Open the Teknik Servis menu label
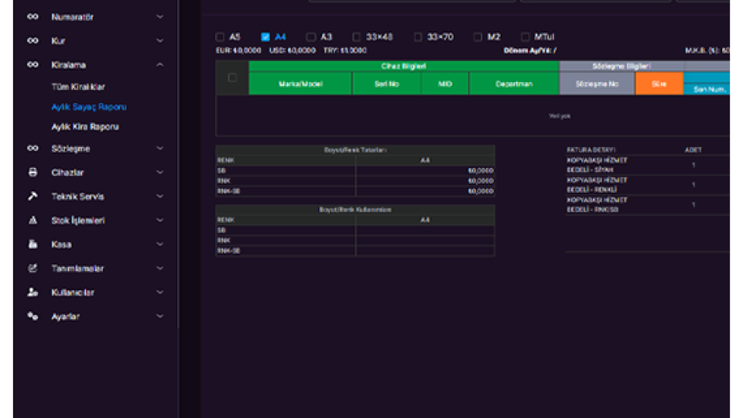The height and width of the screenshot is (418, 743). pyautogui.click(x=77, y=196)
